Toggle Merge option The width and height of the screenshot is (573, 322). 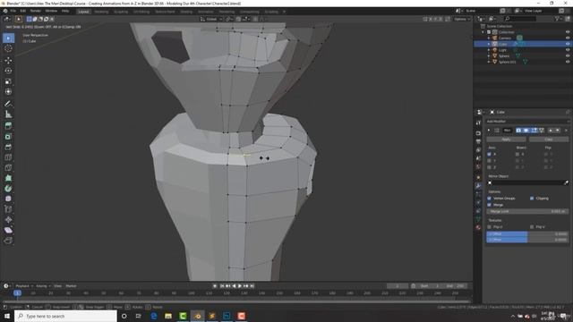(490, 205)
